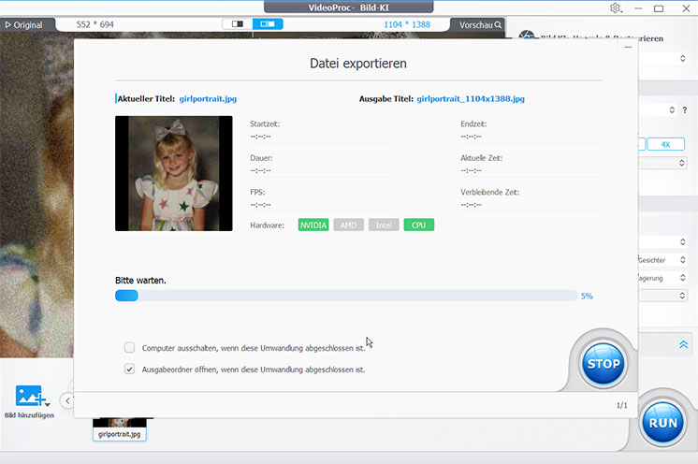Click the 1/1 file counter text

point(621,405)
